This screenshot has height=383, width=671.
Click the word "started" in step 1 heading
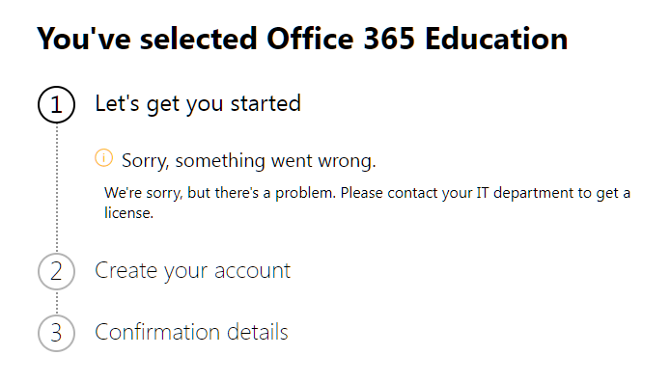(266, 104)
